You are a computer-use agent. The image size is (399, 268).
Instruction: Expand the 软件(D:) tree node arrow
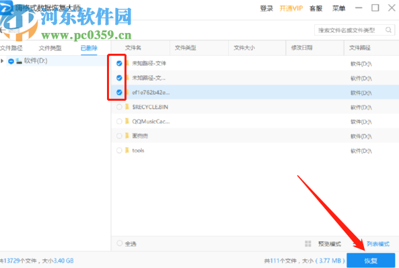click(x=2, y=61)
